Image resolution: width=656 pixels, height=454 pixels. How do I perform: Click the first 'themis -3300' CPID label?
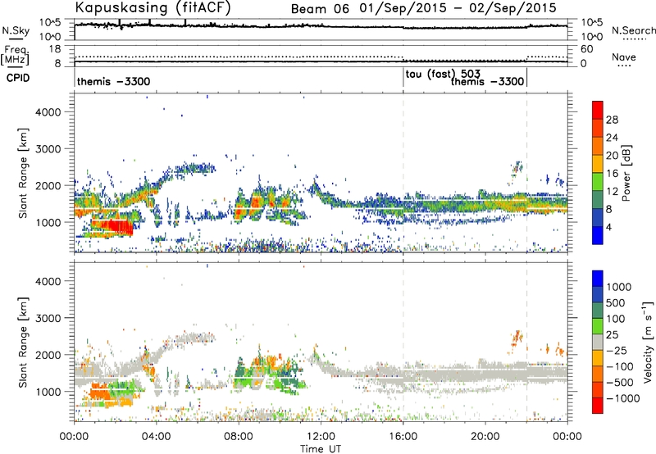click(x=113, y=81)
